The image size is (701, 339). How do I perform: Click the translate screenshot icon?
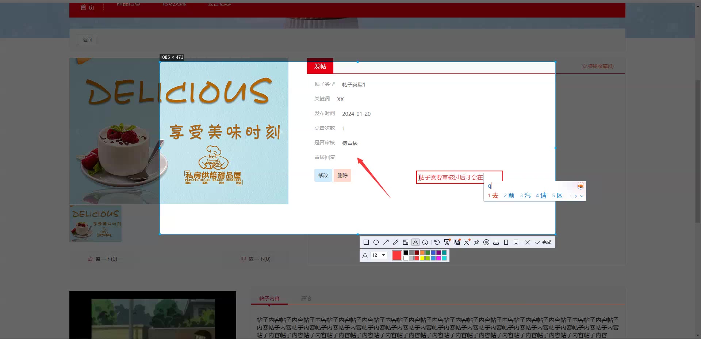457,242
